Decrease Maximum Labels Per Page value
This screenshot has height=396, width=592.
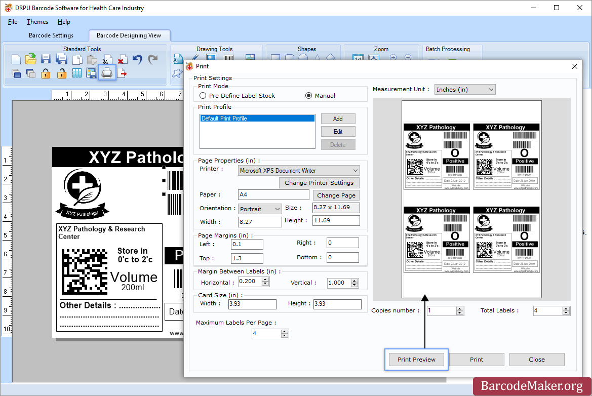(x=285, y=336)
